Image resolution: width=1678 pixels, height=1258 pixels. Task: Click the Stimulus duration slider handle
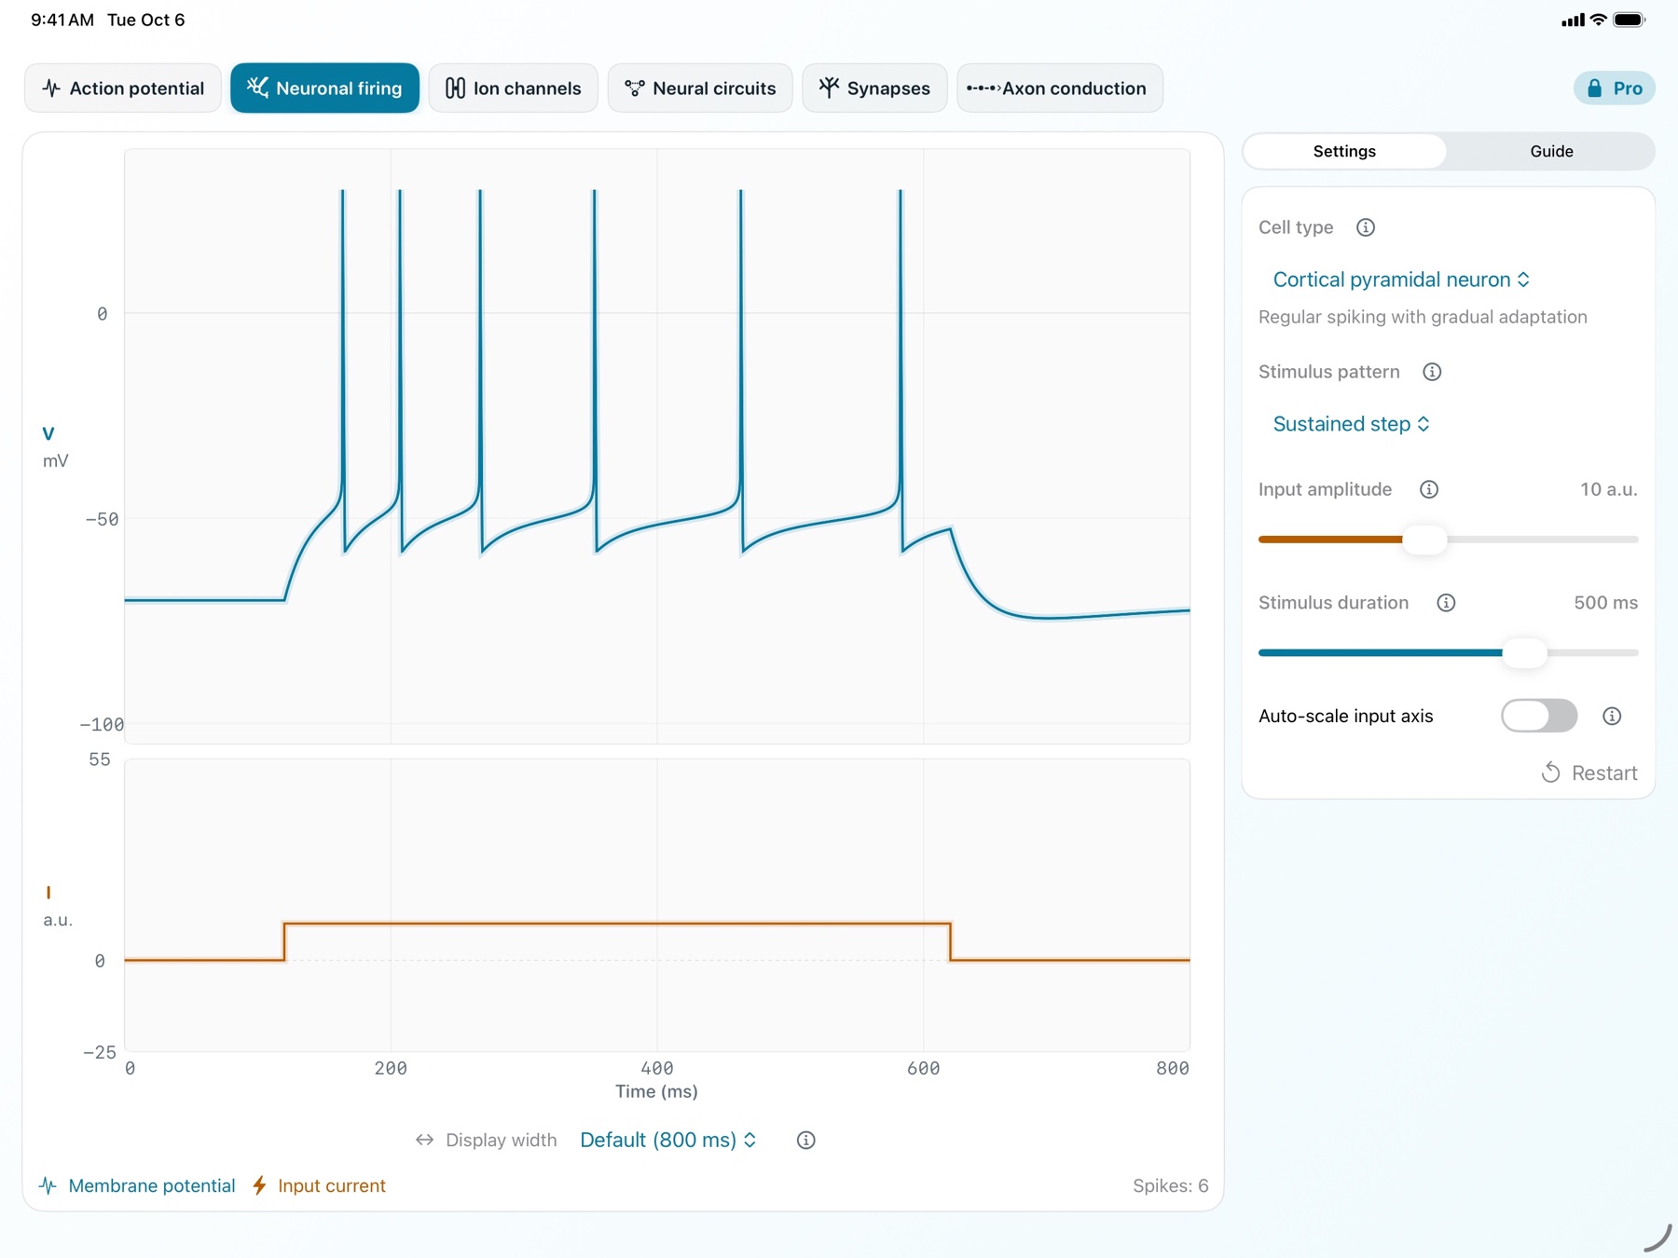(1525, 653)
